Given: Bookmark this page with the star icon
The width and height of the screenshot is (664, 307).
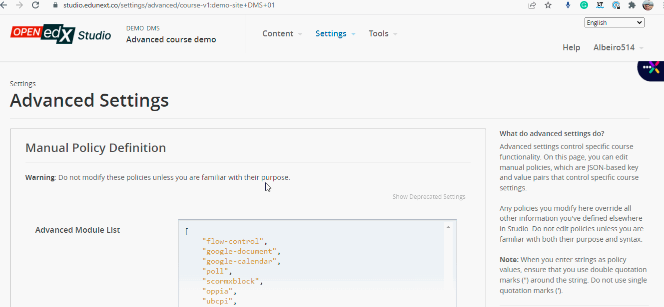Looking at the screenshot, I should [x=548, y=5].
